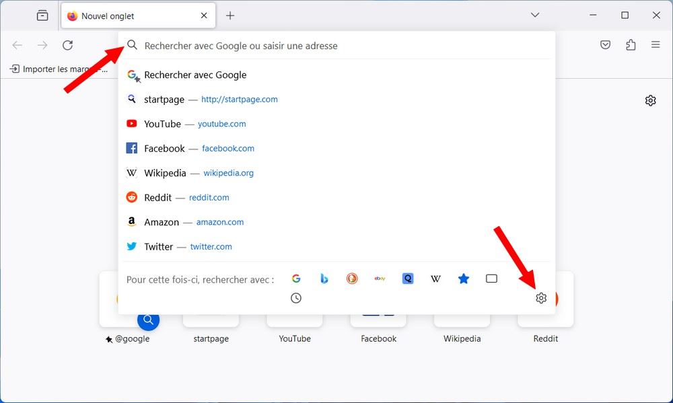673x403 pixels.
Task: Open Pocket from the toolbar
Action: click(605, 44)
